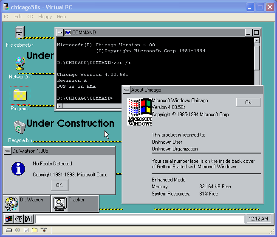This screenshot has height=237, width=277.
Task: Open the Network globe icon
Action: (x=20, y=64)
